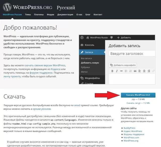The width and height of the screenshot is (161, 147).
Task: Click the Введите заголовок title field
Action: (x=132, y=54)
